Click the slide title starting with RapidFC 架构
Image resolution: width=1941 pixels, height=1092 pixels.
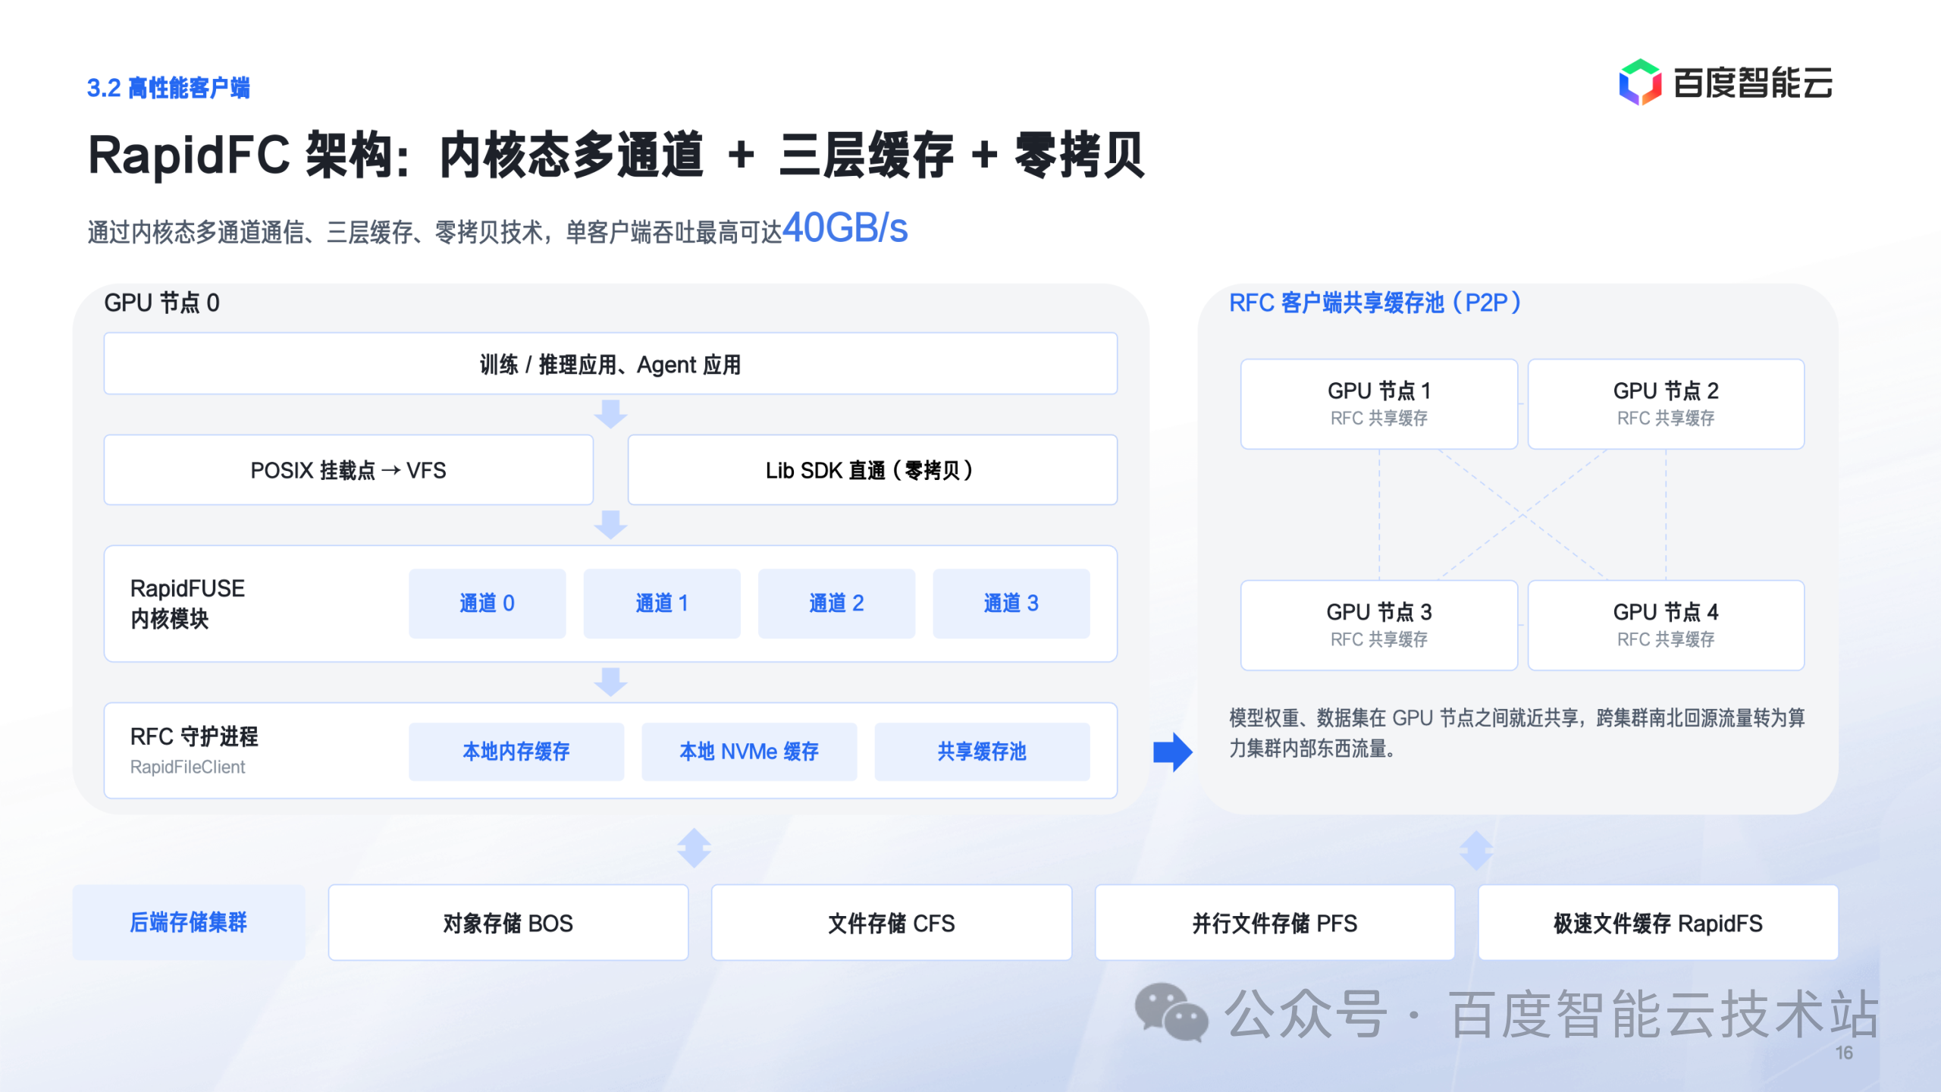click(x=616, y=155)
